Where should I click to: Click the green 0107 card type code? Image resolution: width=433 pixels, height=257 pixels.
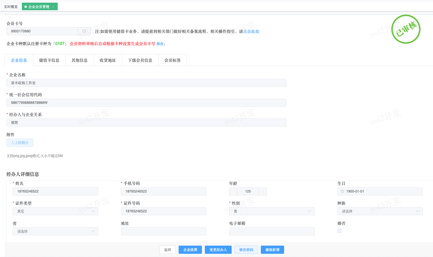click(x=60, y=44)
